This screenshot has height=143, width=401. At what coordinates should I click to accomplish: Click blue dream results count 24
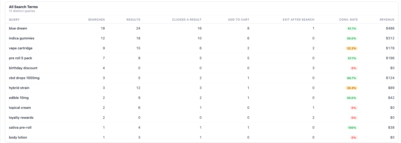pyautogui.click(x=138, y=28)
